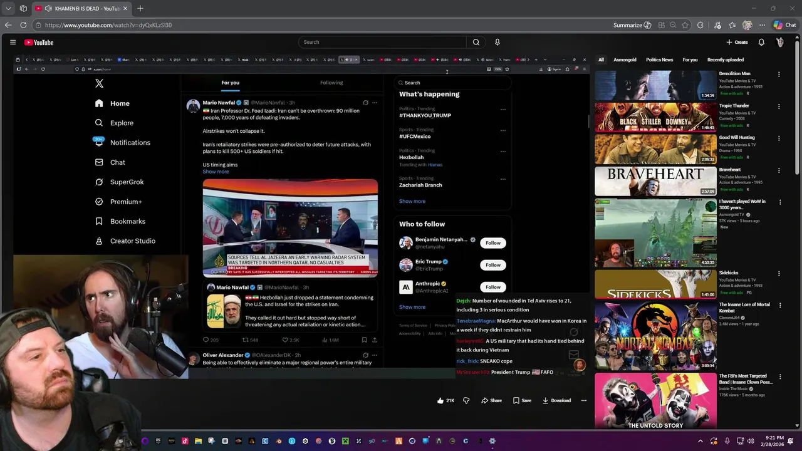Open Settings gear in the taskbar

pos(492,441)
